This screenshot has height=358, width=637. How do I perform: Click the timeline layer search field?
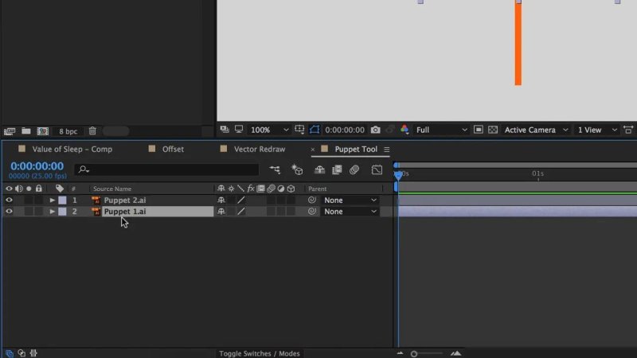[x=166, y=169]
